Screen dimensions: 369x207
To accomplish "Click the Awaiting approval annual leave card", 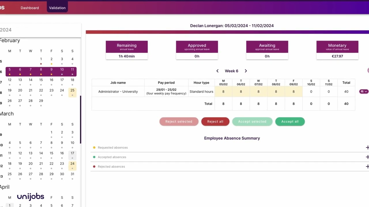I will tap(267, 50).
